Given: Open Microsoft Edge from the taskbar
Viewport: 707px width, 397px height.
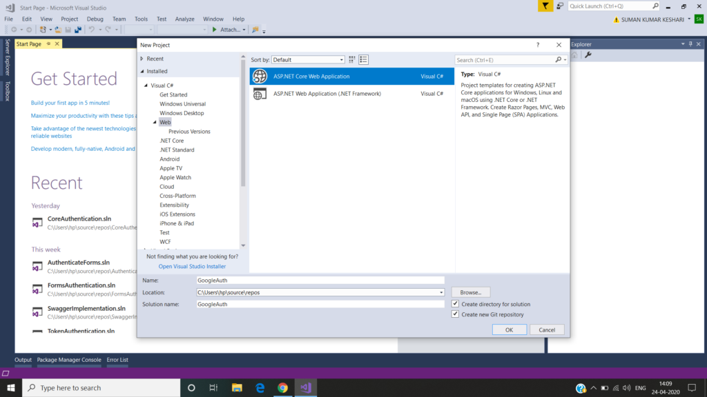Looking at the screenshot, I should 260,387.
